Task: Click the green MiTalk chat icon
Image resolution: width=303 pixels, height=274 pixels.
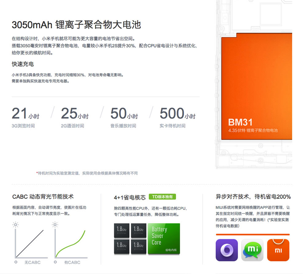Action: pos(253,250)
